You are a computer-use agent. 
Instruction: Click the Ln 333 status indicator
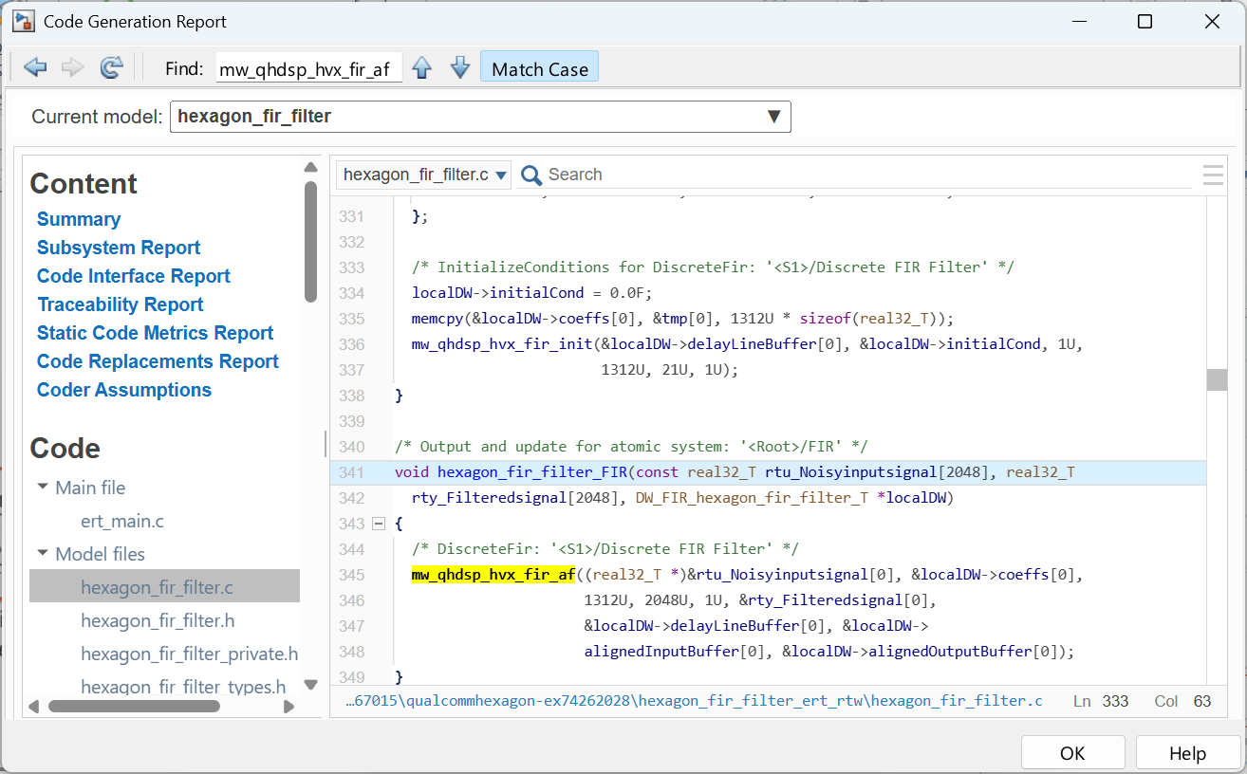[x=1101, y=701]
